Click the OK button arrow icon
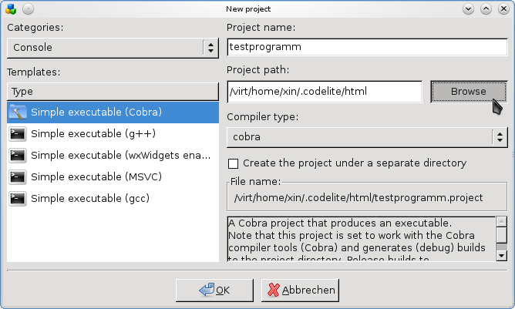Image resolution: width=515 pixels, height=309 pixels. pos(206,291)
